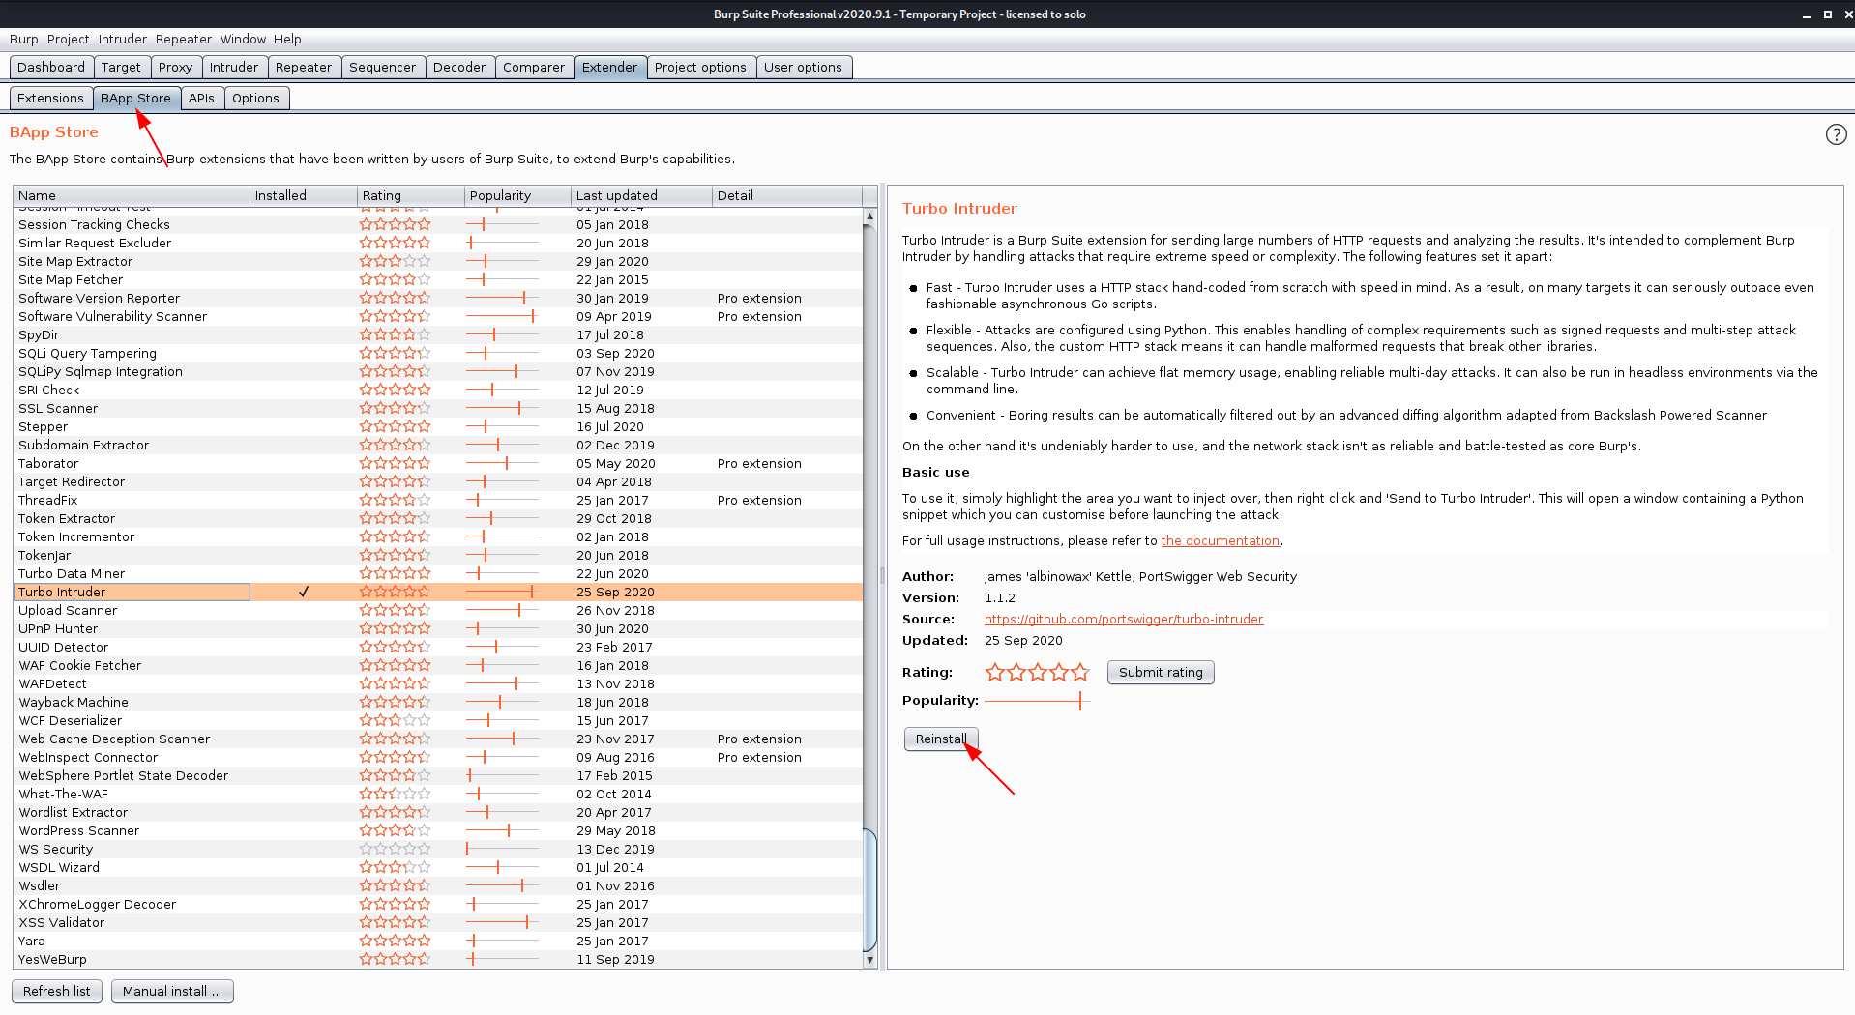This screenshot has height=1015, width=1855.
Task: Click the rating stars next to Submit rating
Action: (x=1037, y=673)
